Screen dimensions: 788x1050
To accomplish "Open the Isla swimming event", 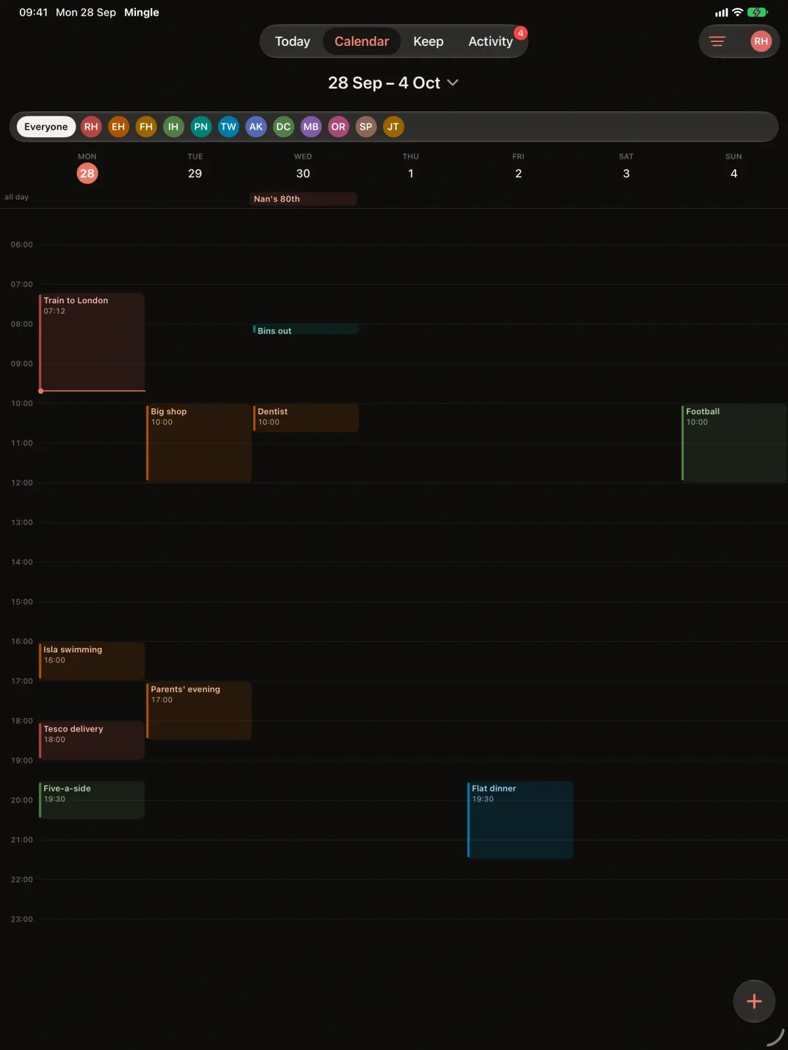I will click(x=92, y=661).
